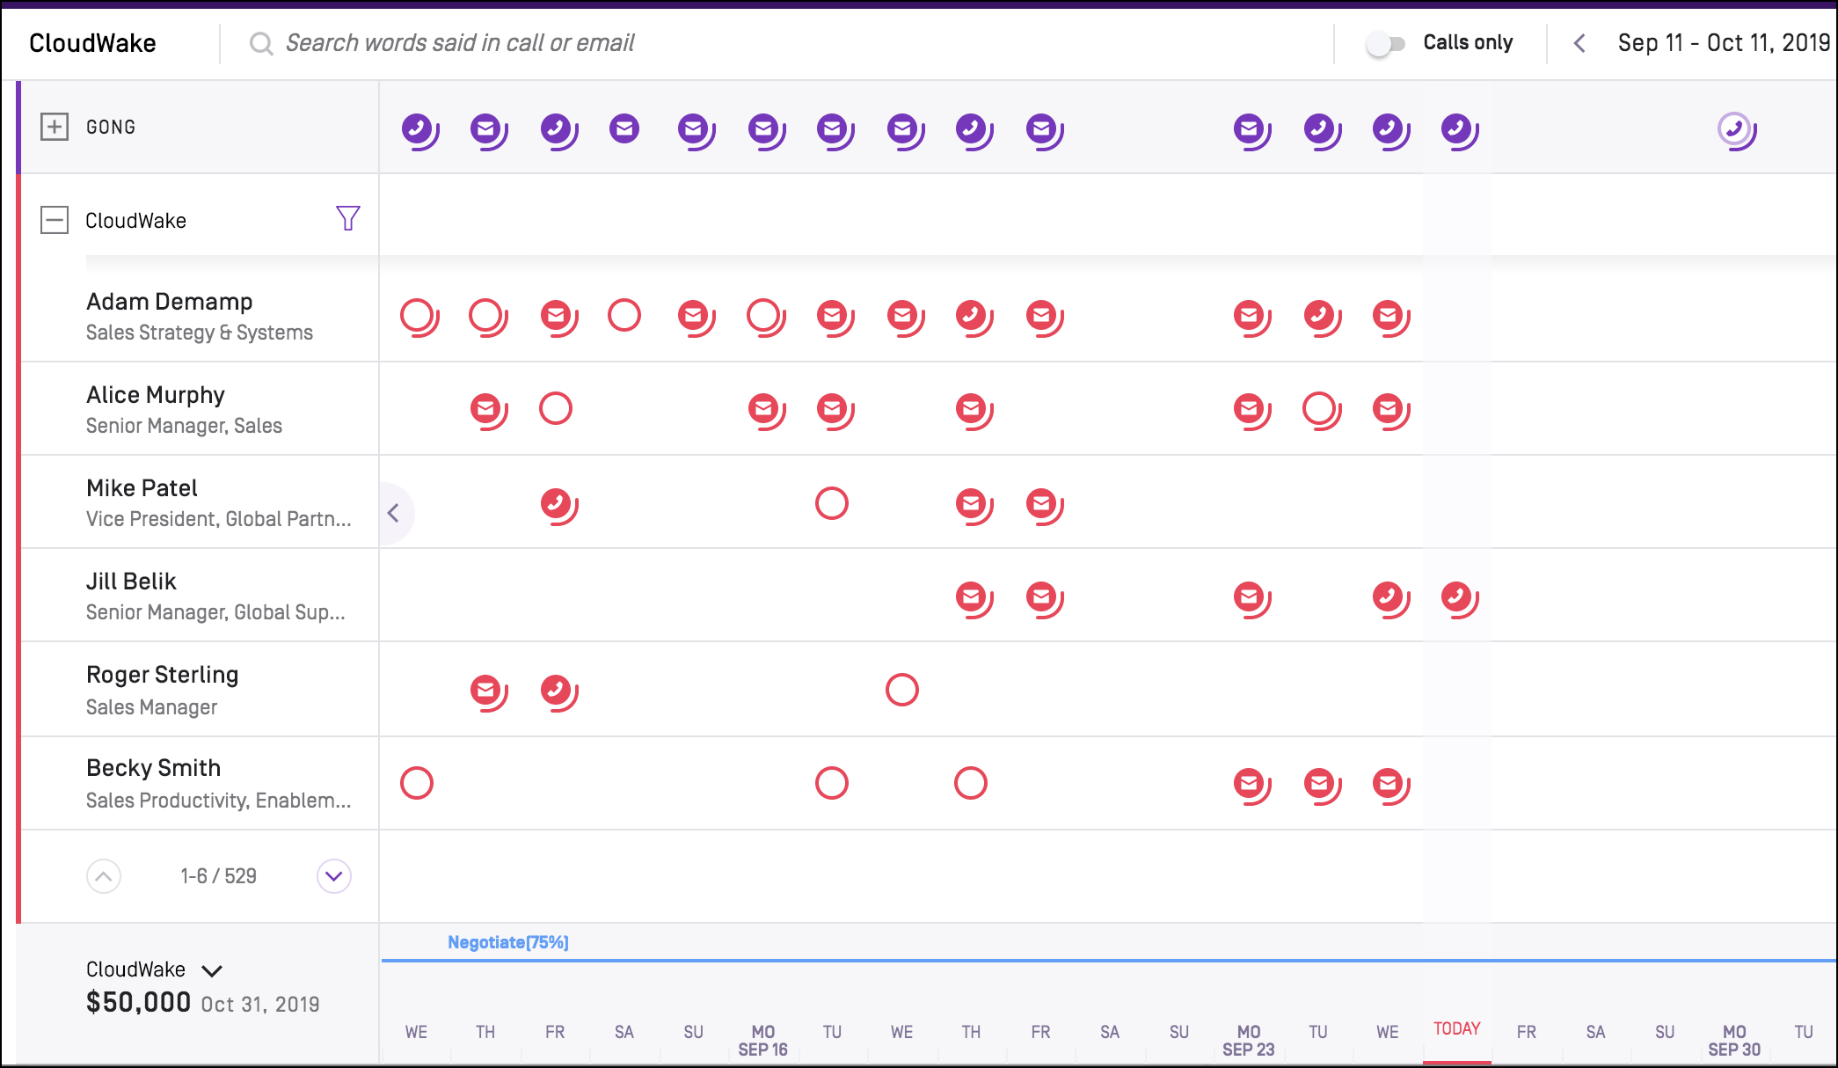
Task: Click the search words input field
Action: (x=460, y=43)
